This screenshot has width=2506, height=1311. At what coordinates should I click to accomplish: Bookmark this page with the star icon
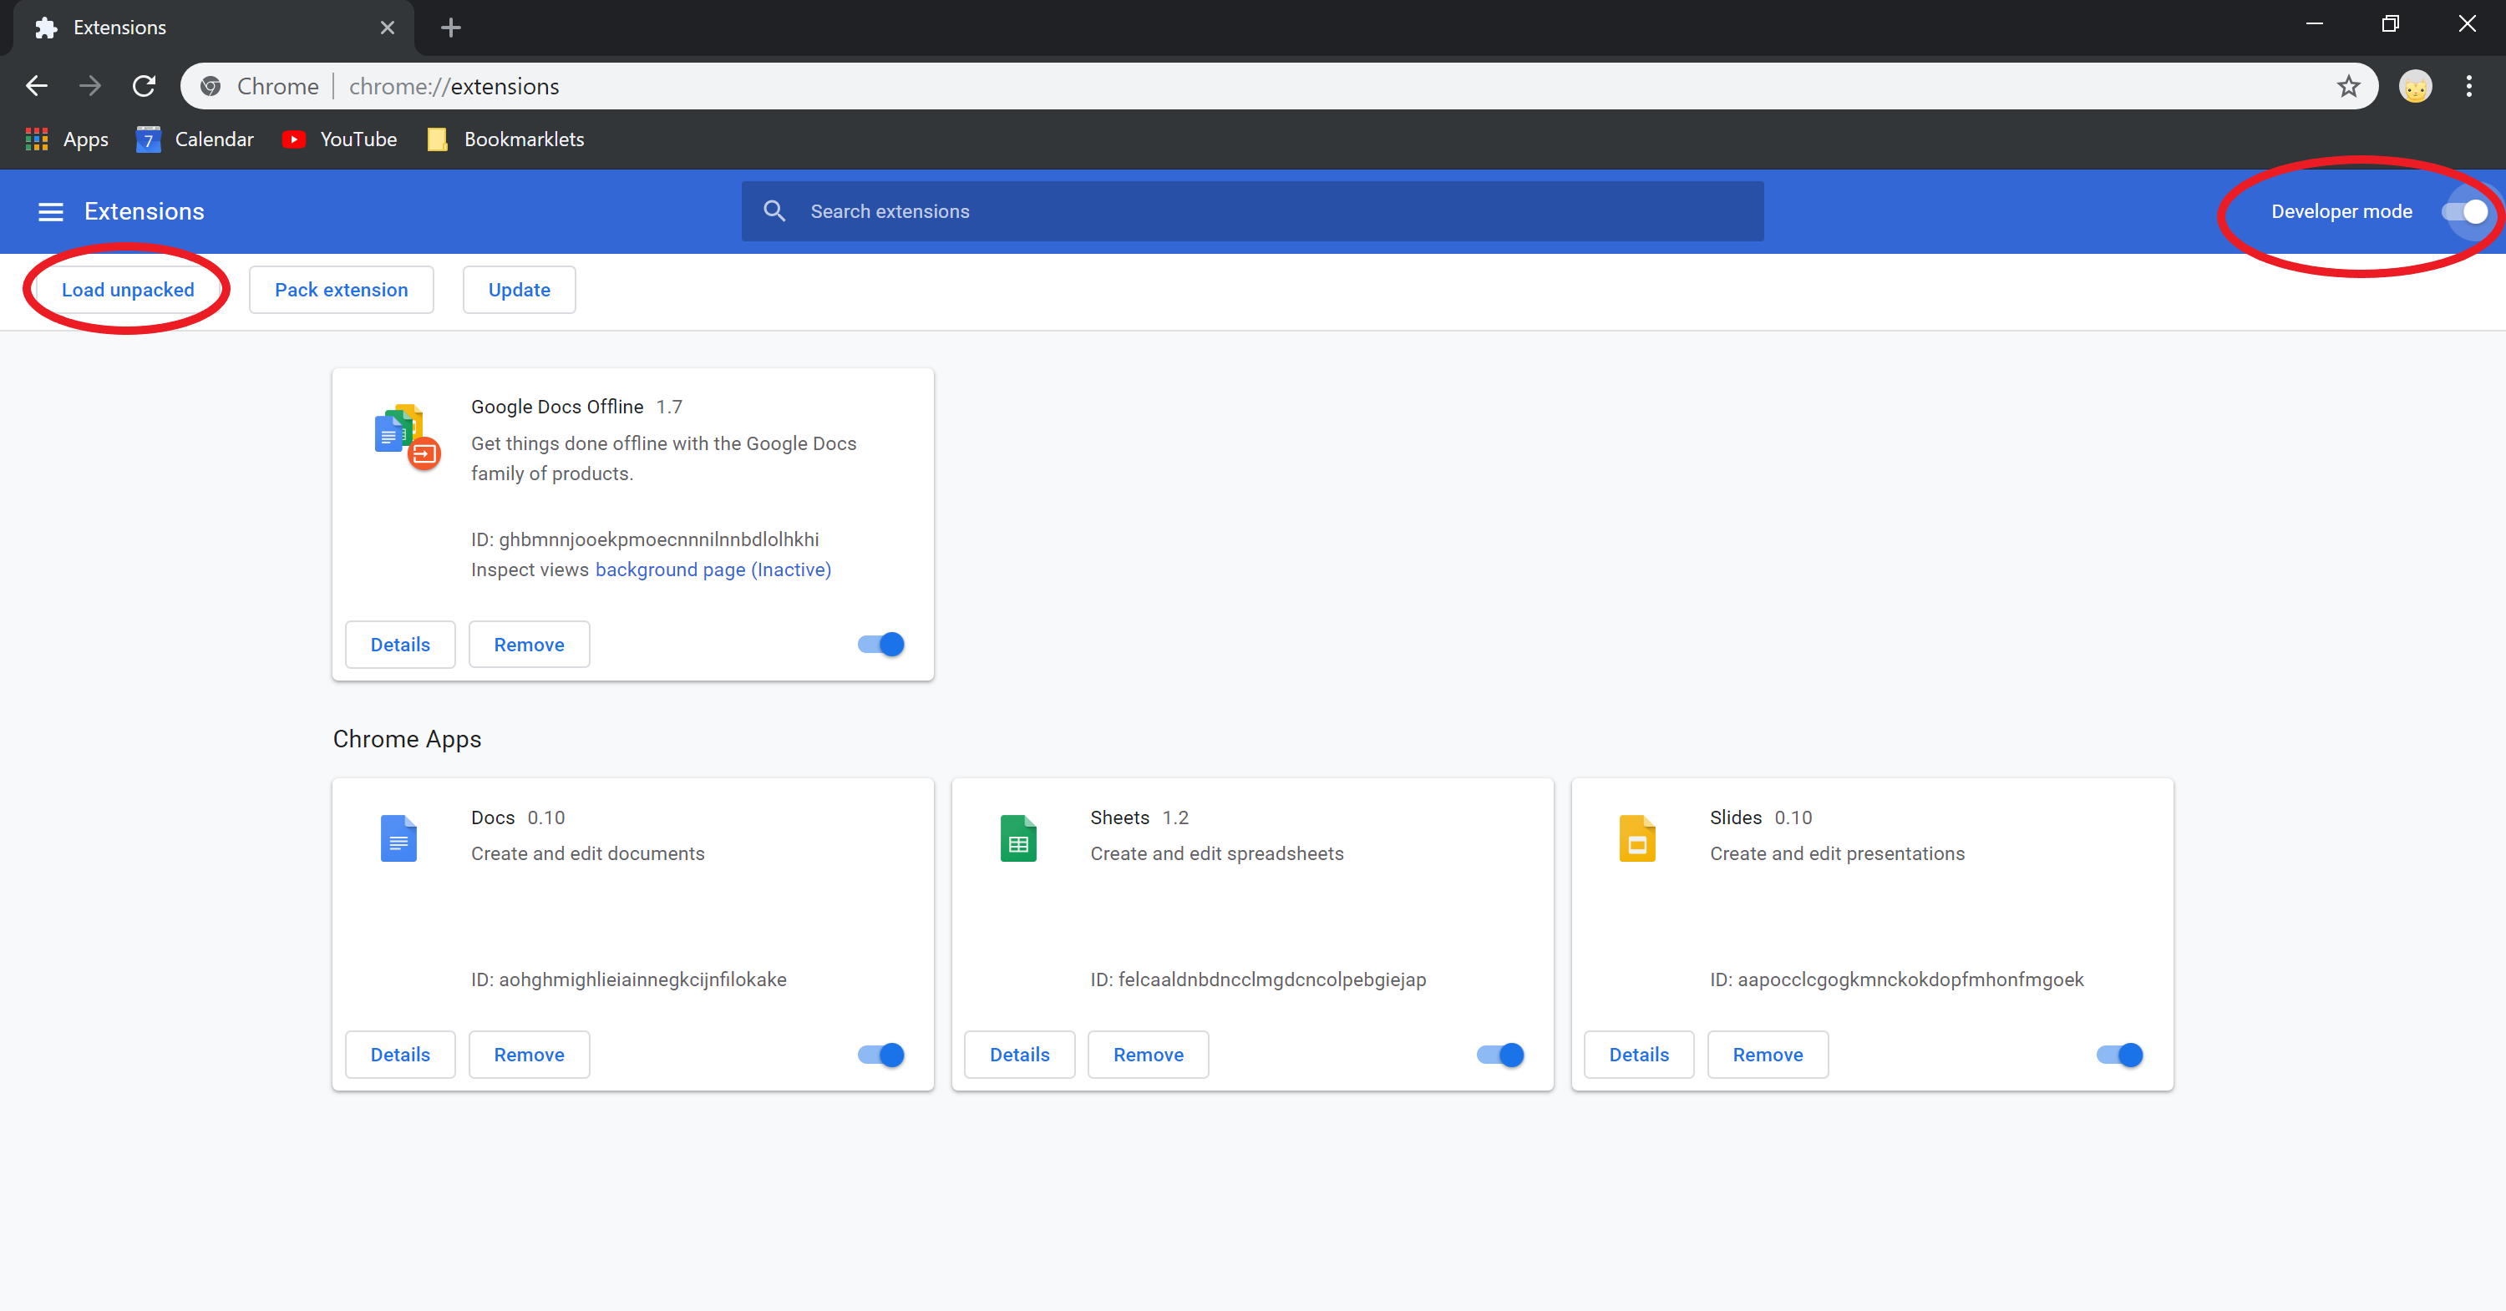click(2348, 87)
